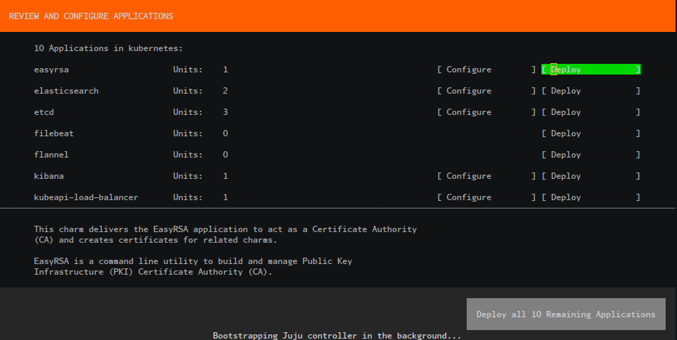Deploy the filebeat application
Screen dimensions: 677x340
tap(590, 133)
